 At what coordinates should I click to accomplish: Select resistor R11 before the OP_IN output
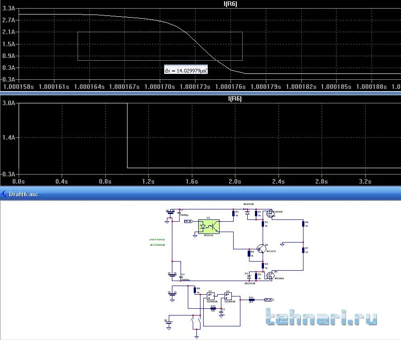pos(251,300)
